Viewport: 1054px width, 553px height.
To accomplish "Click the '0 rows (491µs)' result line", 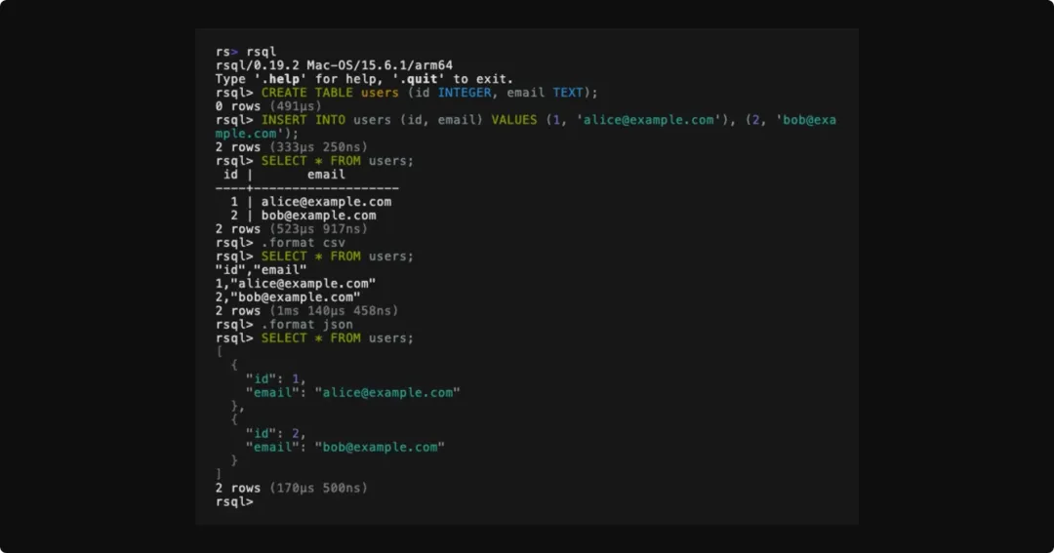I will coord(268,106).
